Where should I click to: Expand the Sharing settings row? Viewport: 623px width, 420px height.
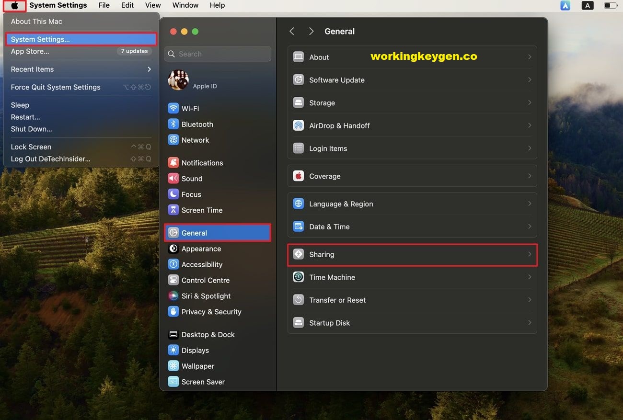click(x=411, y=254)
